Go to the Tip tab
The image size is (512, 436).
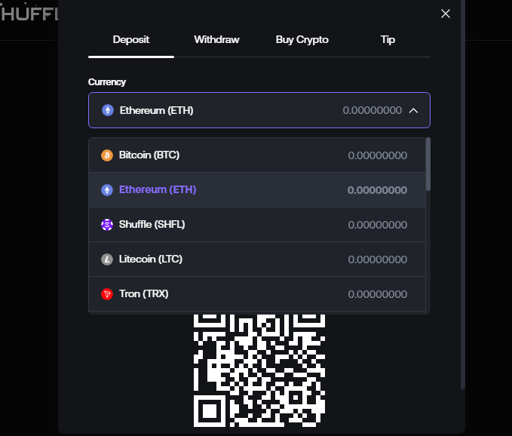(388, 40)
